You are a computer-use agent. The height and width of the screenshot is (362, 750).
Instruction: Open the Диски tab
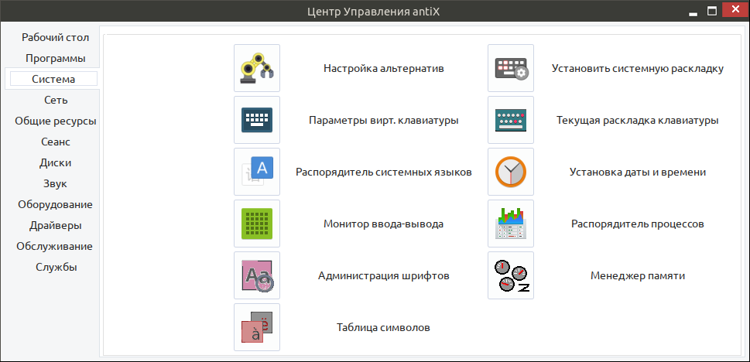coord(56,162)
